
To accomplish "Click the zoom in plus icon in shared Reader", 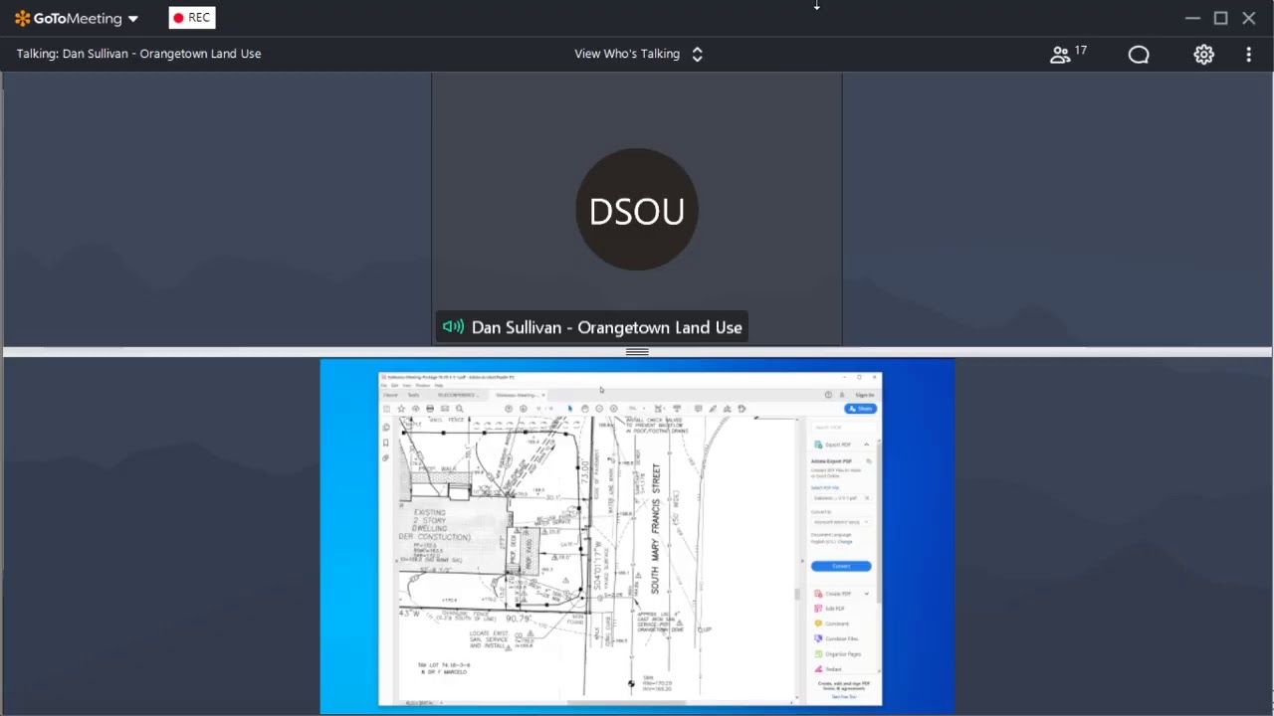I will 614,409.
